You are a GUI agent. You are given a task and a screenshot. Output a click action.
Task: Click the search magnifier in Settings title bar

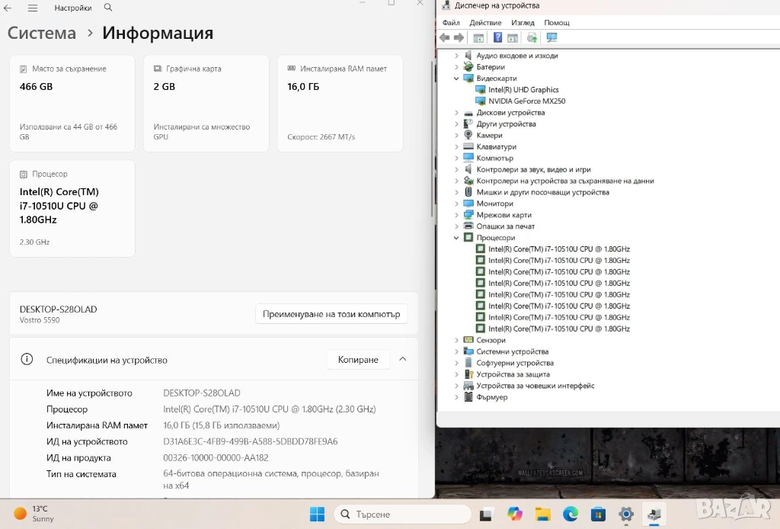point(108,8)
